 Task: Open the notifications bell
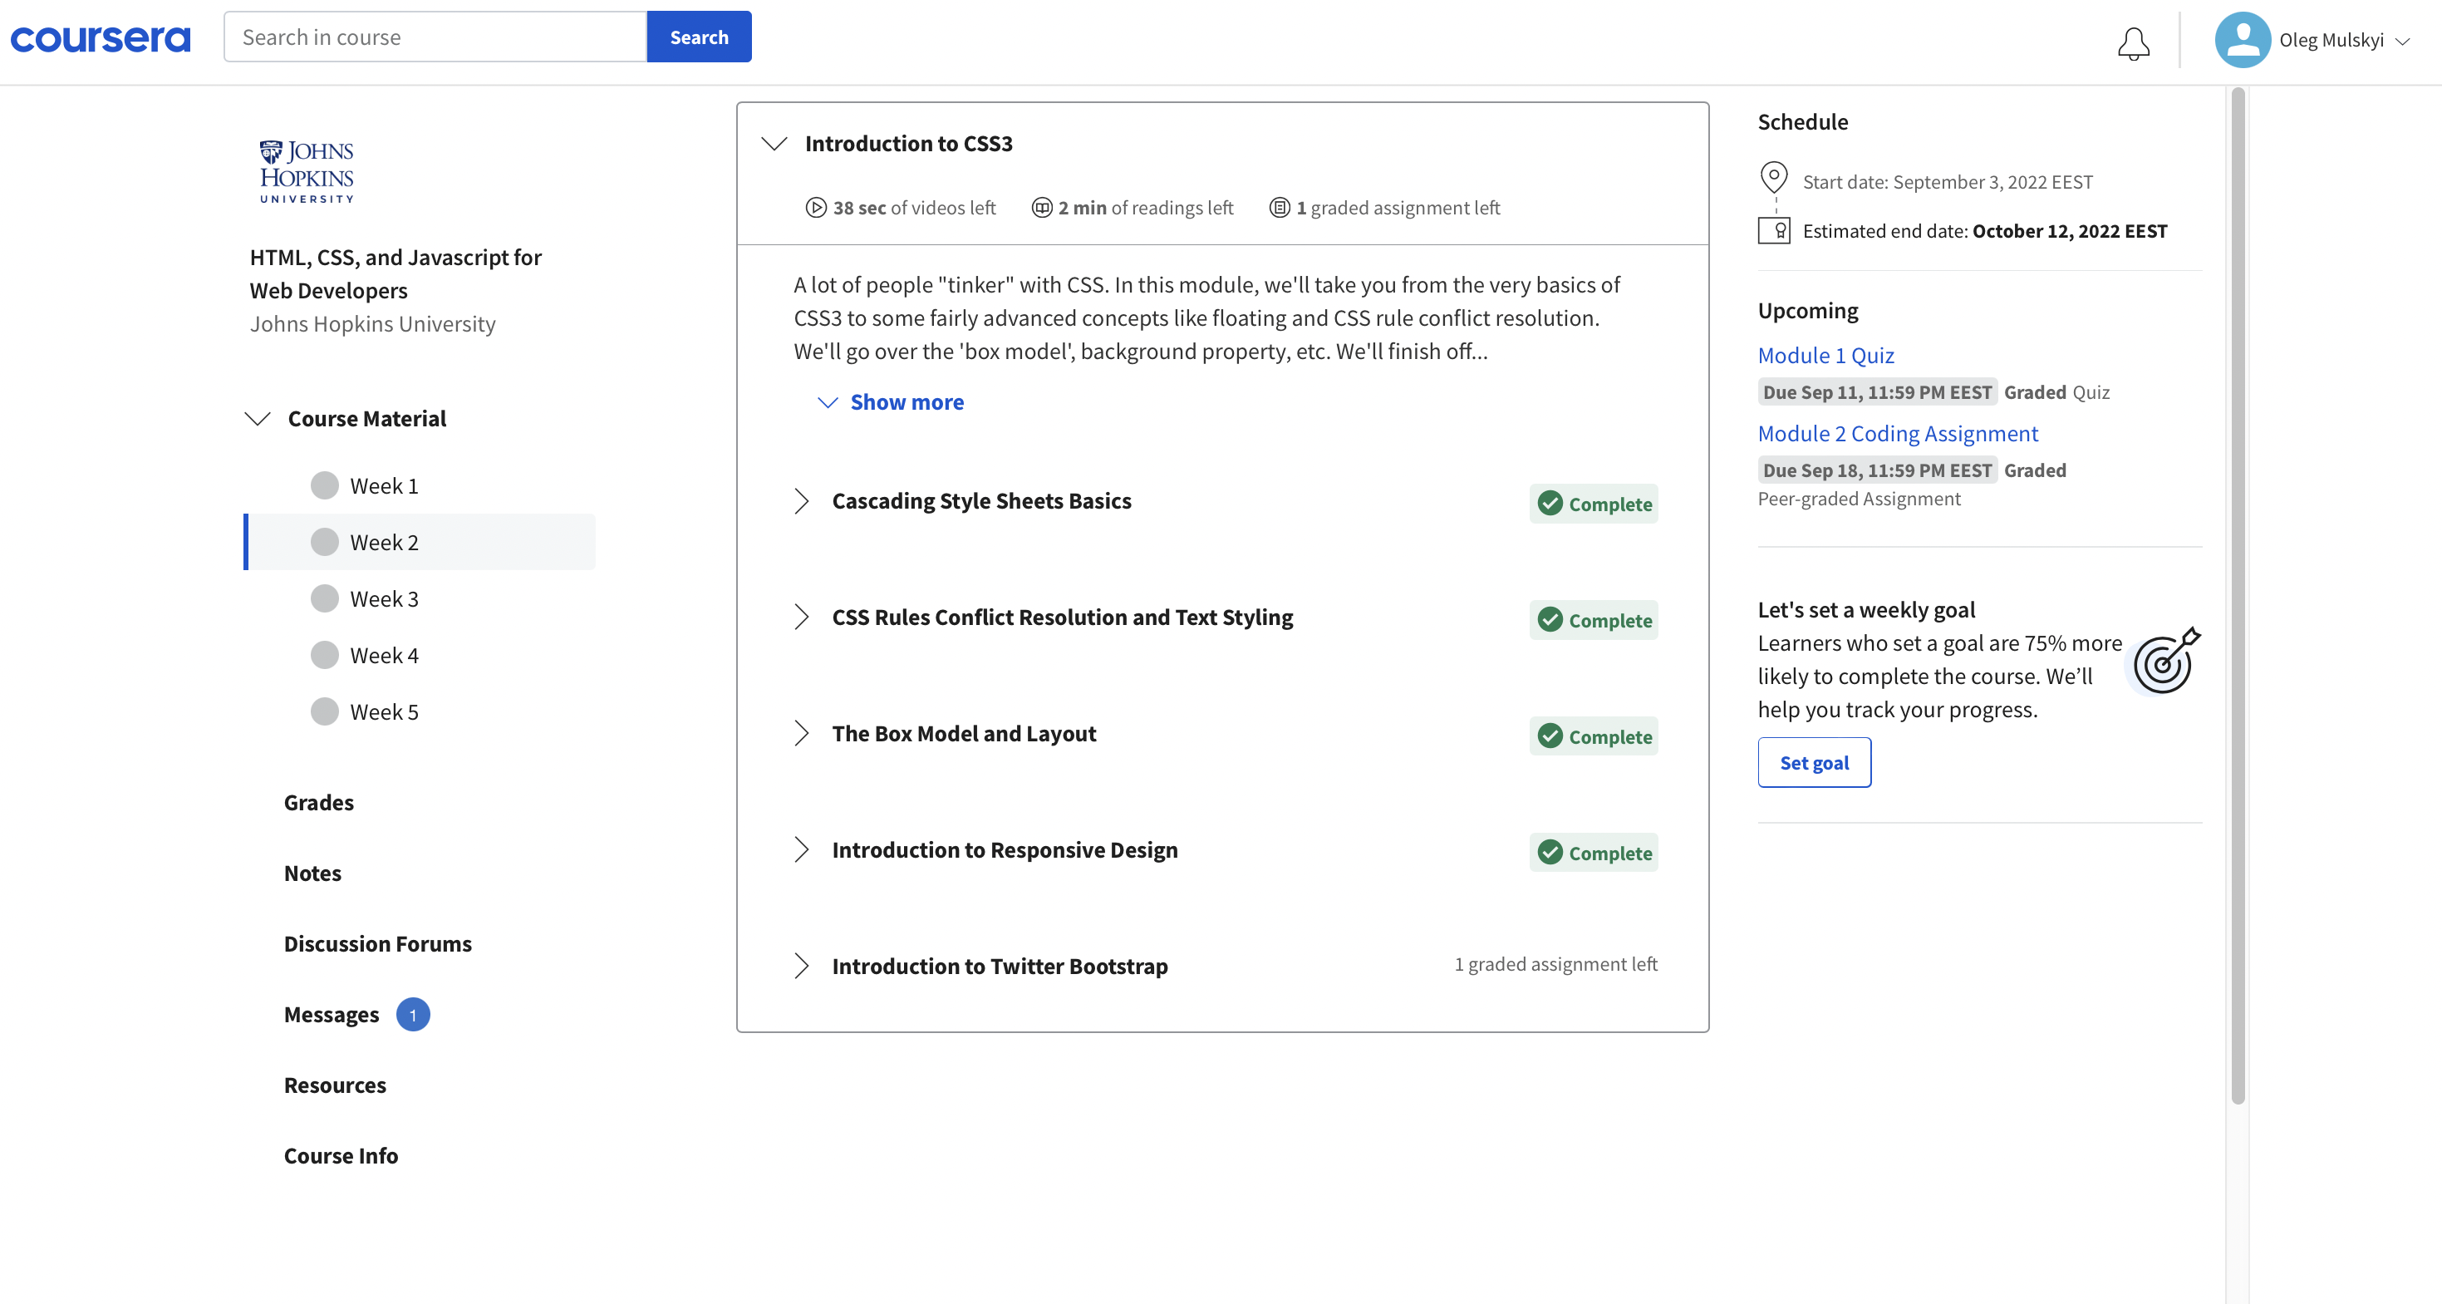tap(2133, 42)
